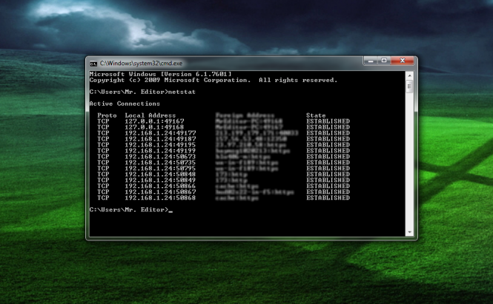The height and width of the screenshot is (304, 493).
Task: Click the 'netstat' command text
Action: click(182, 92)
